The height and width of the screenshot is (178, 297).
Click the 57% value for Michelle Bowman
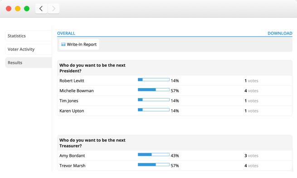tap(175, 91)
